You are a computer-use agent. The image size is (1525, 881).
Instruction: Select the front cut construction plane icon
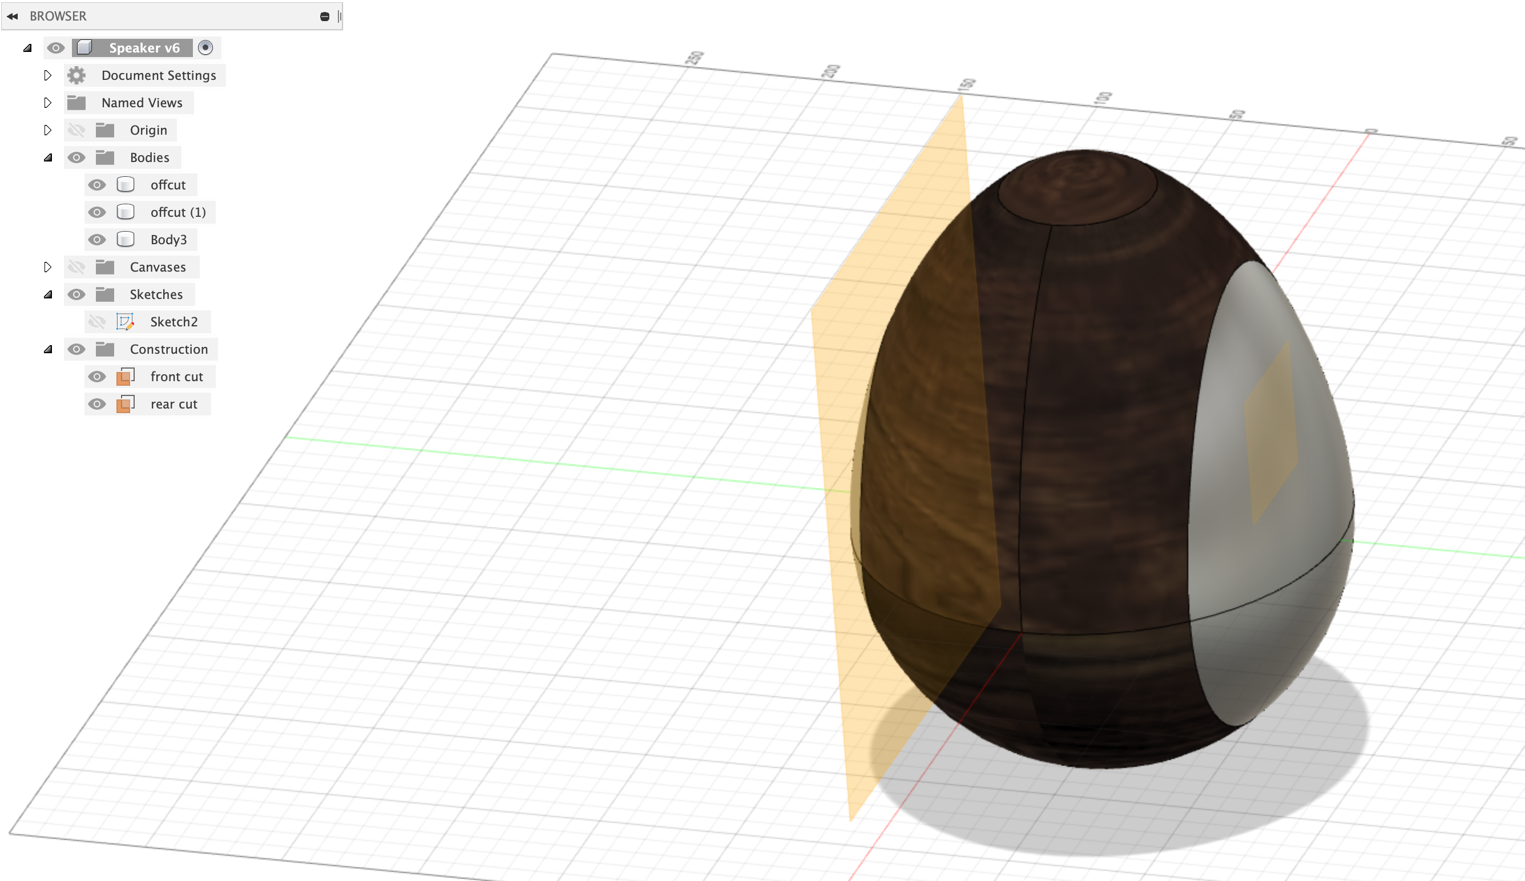click(125, 377)
